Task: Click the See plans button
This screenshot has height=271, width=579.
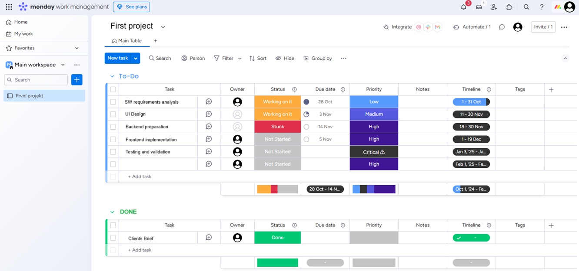Action: pyautogui.click(x=131, y=7)
